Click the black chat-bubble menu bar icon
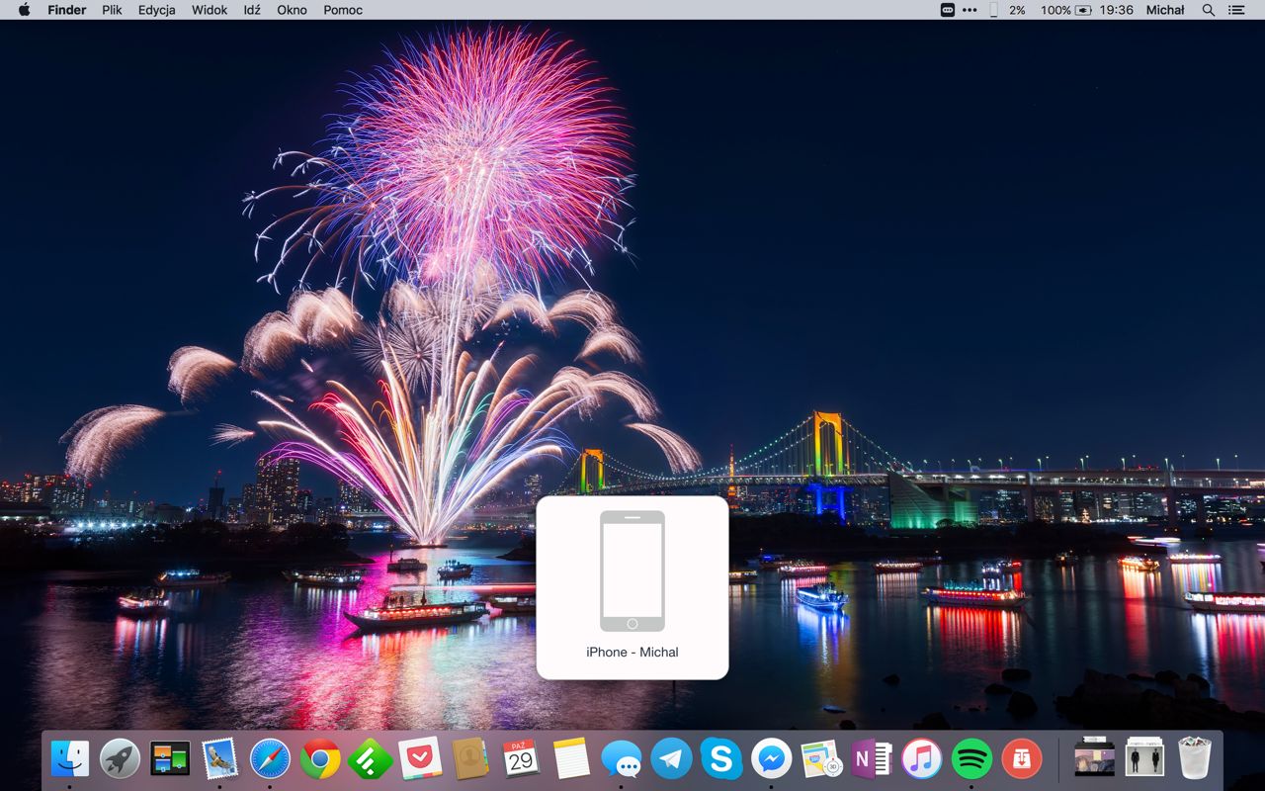The width and height of the screenshot is (1265, 791). 947,10
